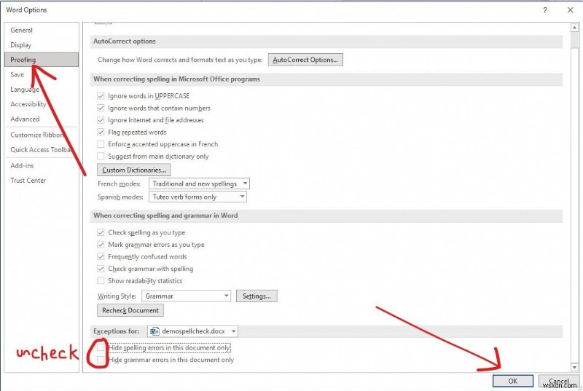Click the AutoCorrect Options button
583x391 pixels.
(305, 60)
